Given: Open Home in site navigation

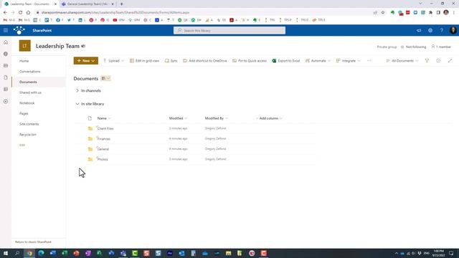Looking at the screenshot, I should pyautogui.click(x=24, y=61).
